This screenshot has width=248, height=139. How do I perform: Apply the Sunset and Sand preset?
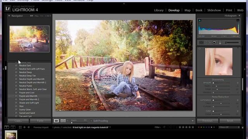click(x=27, y=113)
